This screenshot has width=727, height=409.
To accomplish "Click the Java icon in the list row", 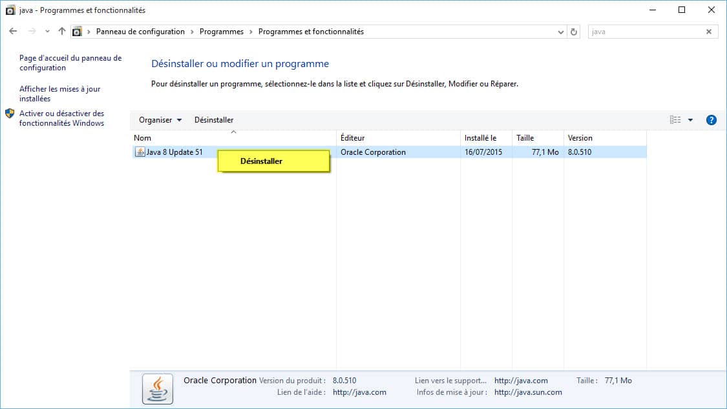I will 140,152.
